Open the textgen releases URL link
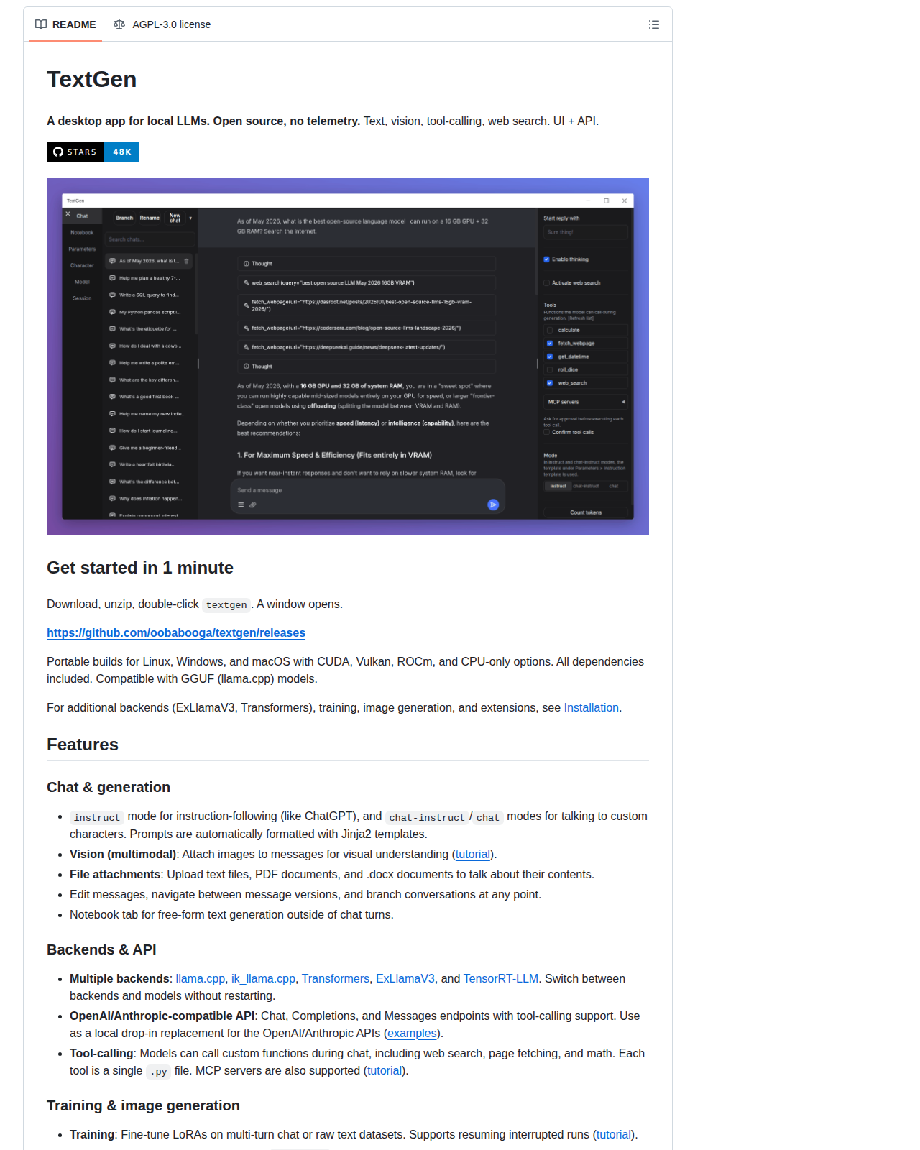 click(x=176, y=632)
